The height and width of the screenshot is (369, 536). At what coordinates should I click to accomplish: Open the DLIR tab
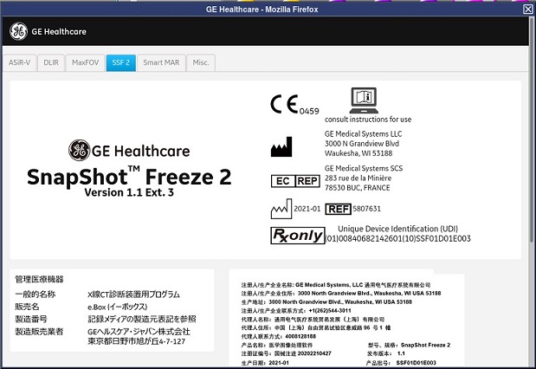52,62
